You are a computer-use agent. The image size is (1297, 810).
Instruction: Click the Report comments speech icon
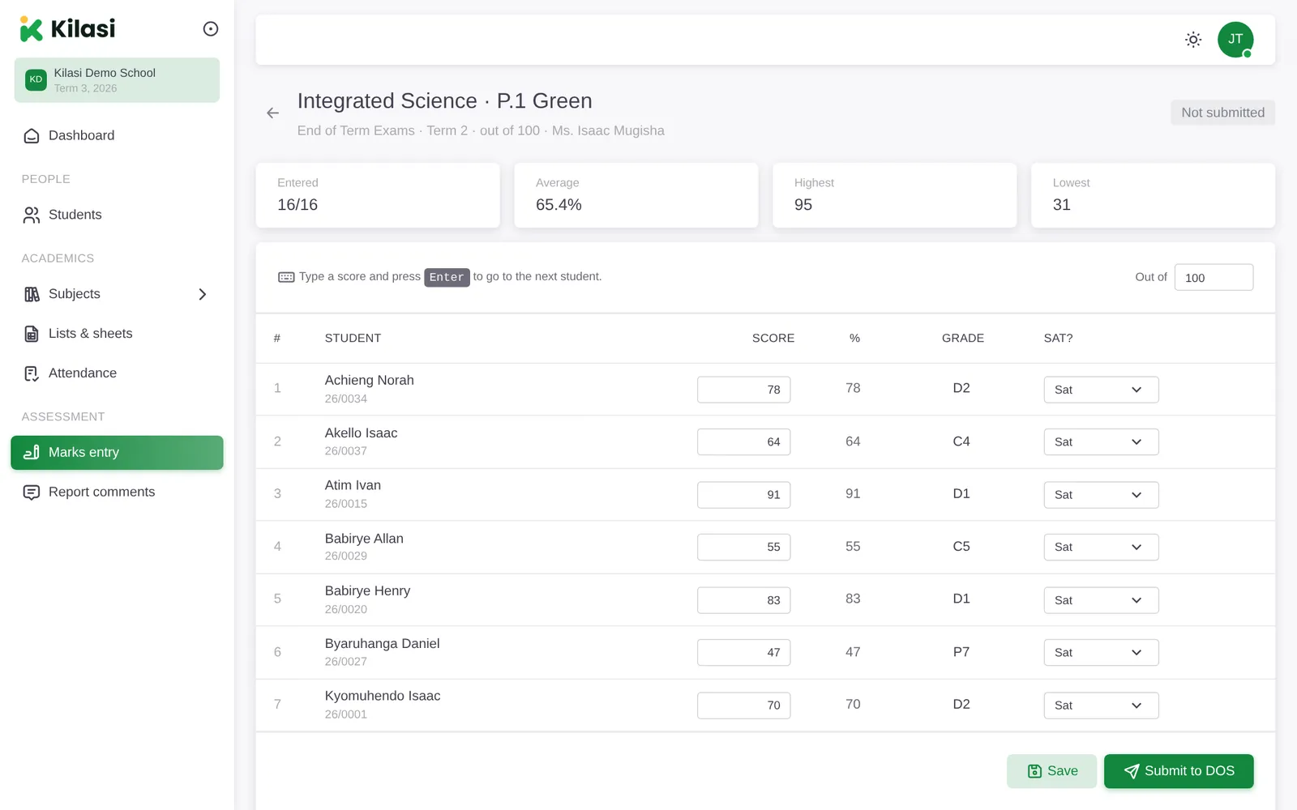32,492
